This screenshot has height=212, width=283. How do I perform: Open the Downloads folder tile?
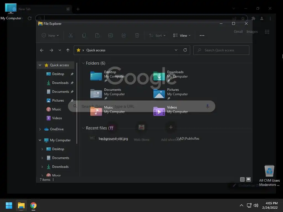170,76
